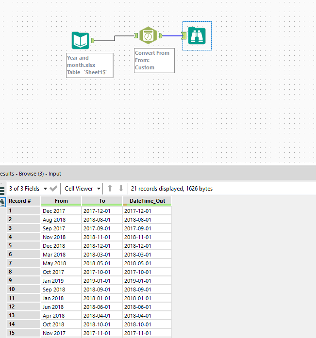Select DateTime_Out cell '2018-05-01' row 7
Screen dimensions: 316x338
click(x=147, y=263)
